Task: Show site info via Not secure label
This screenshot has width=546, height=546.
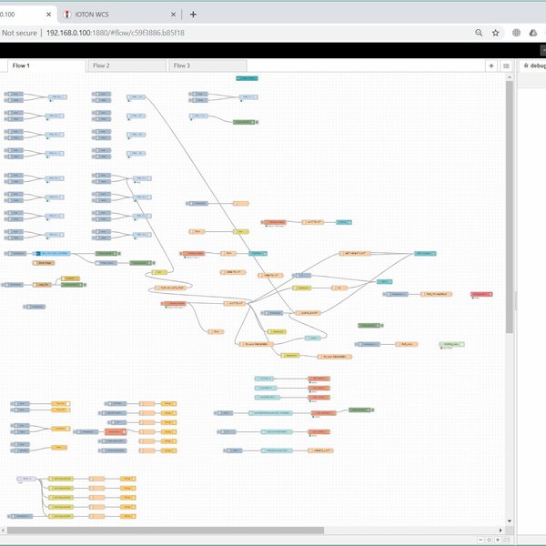Action: [18, 32]
